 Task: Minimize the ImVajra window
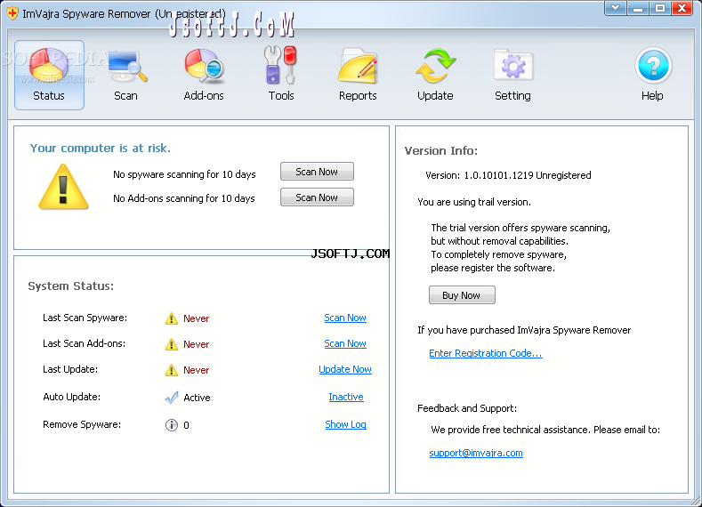point(638,8)
